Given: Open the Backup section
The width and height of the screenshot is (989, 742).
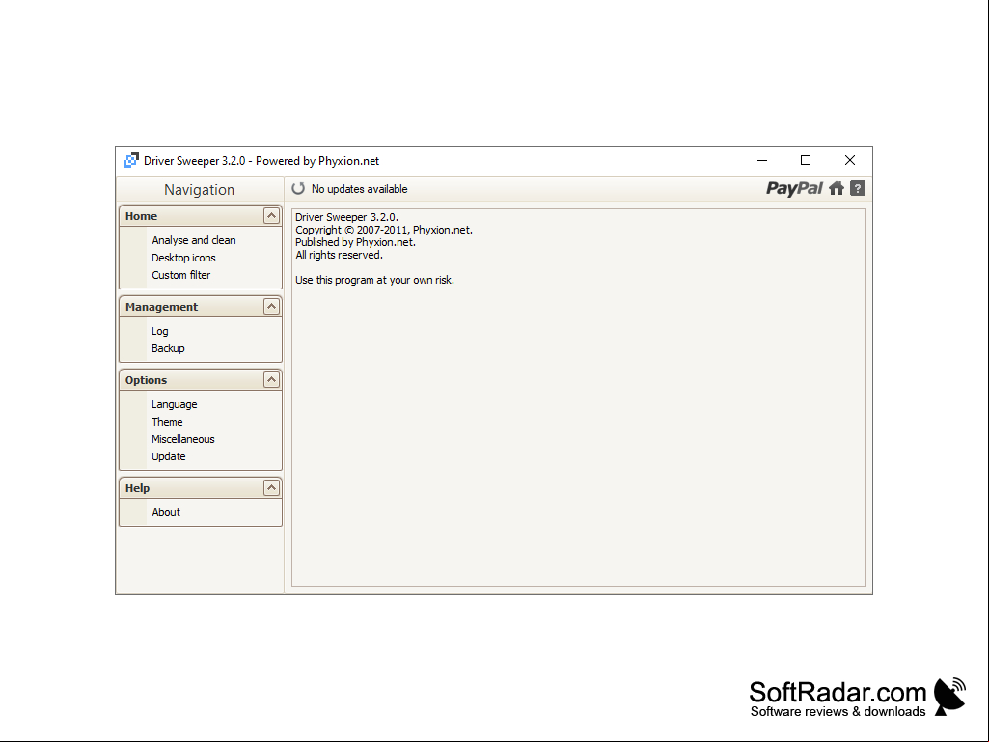Looking at the screenshot, I should click(168, 348).
